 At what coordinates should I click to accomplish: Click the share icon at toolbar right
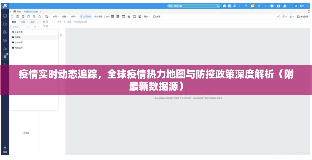(278, 16)
